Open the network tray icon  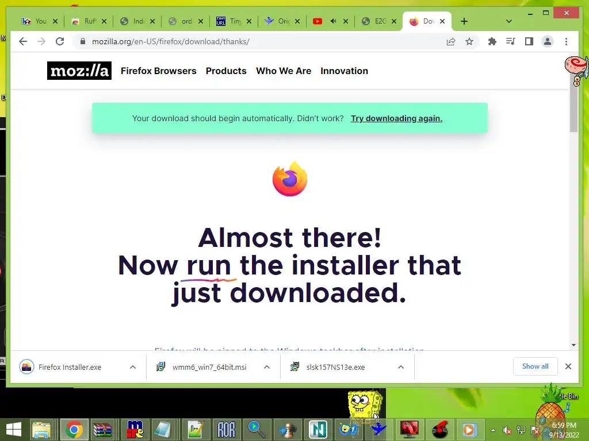(521, 430)
